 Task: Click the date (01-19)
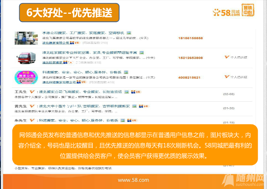229,122
